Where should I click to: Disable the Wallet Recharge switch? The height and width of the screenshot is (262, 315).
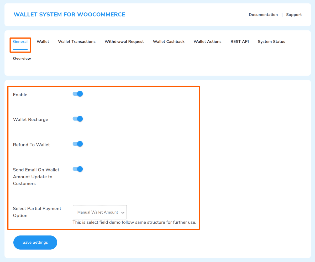(x=78, y=119)
